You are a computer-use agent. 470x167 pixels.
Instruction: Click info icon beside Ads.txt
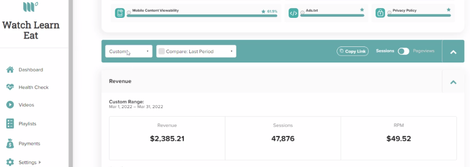pos(302,13)
